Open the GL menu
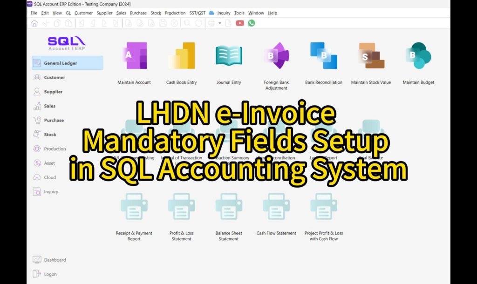The image size is (477, 284). tap(68, 13)
